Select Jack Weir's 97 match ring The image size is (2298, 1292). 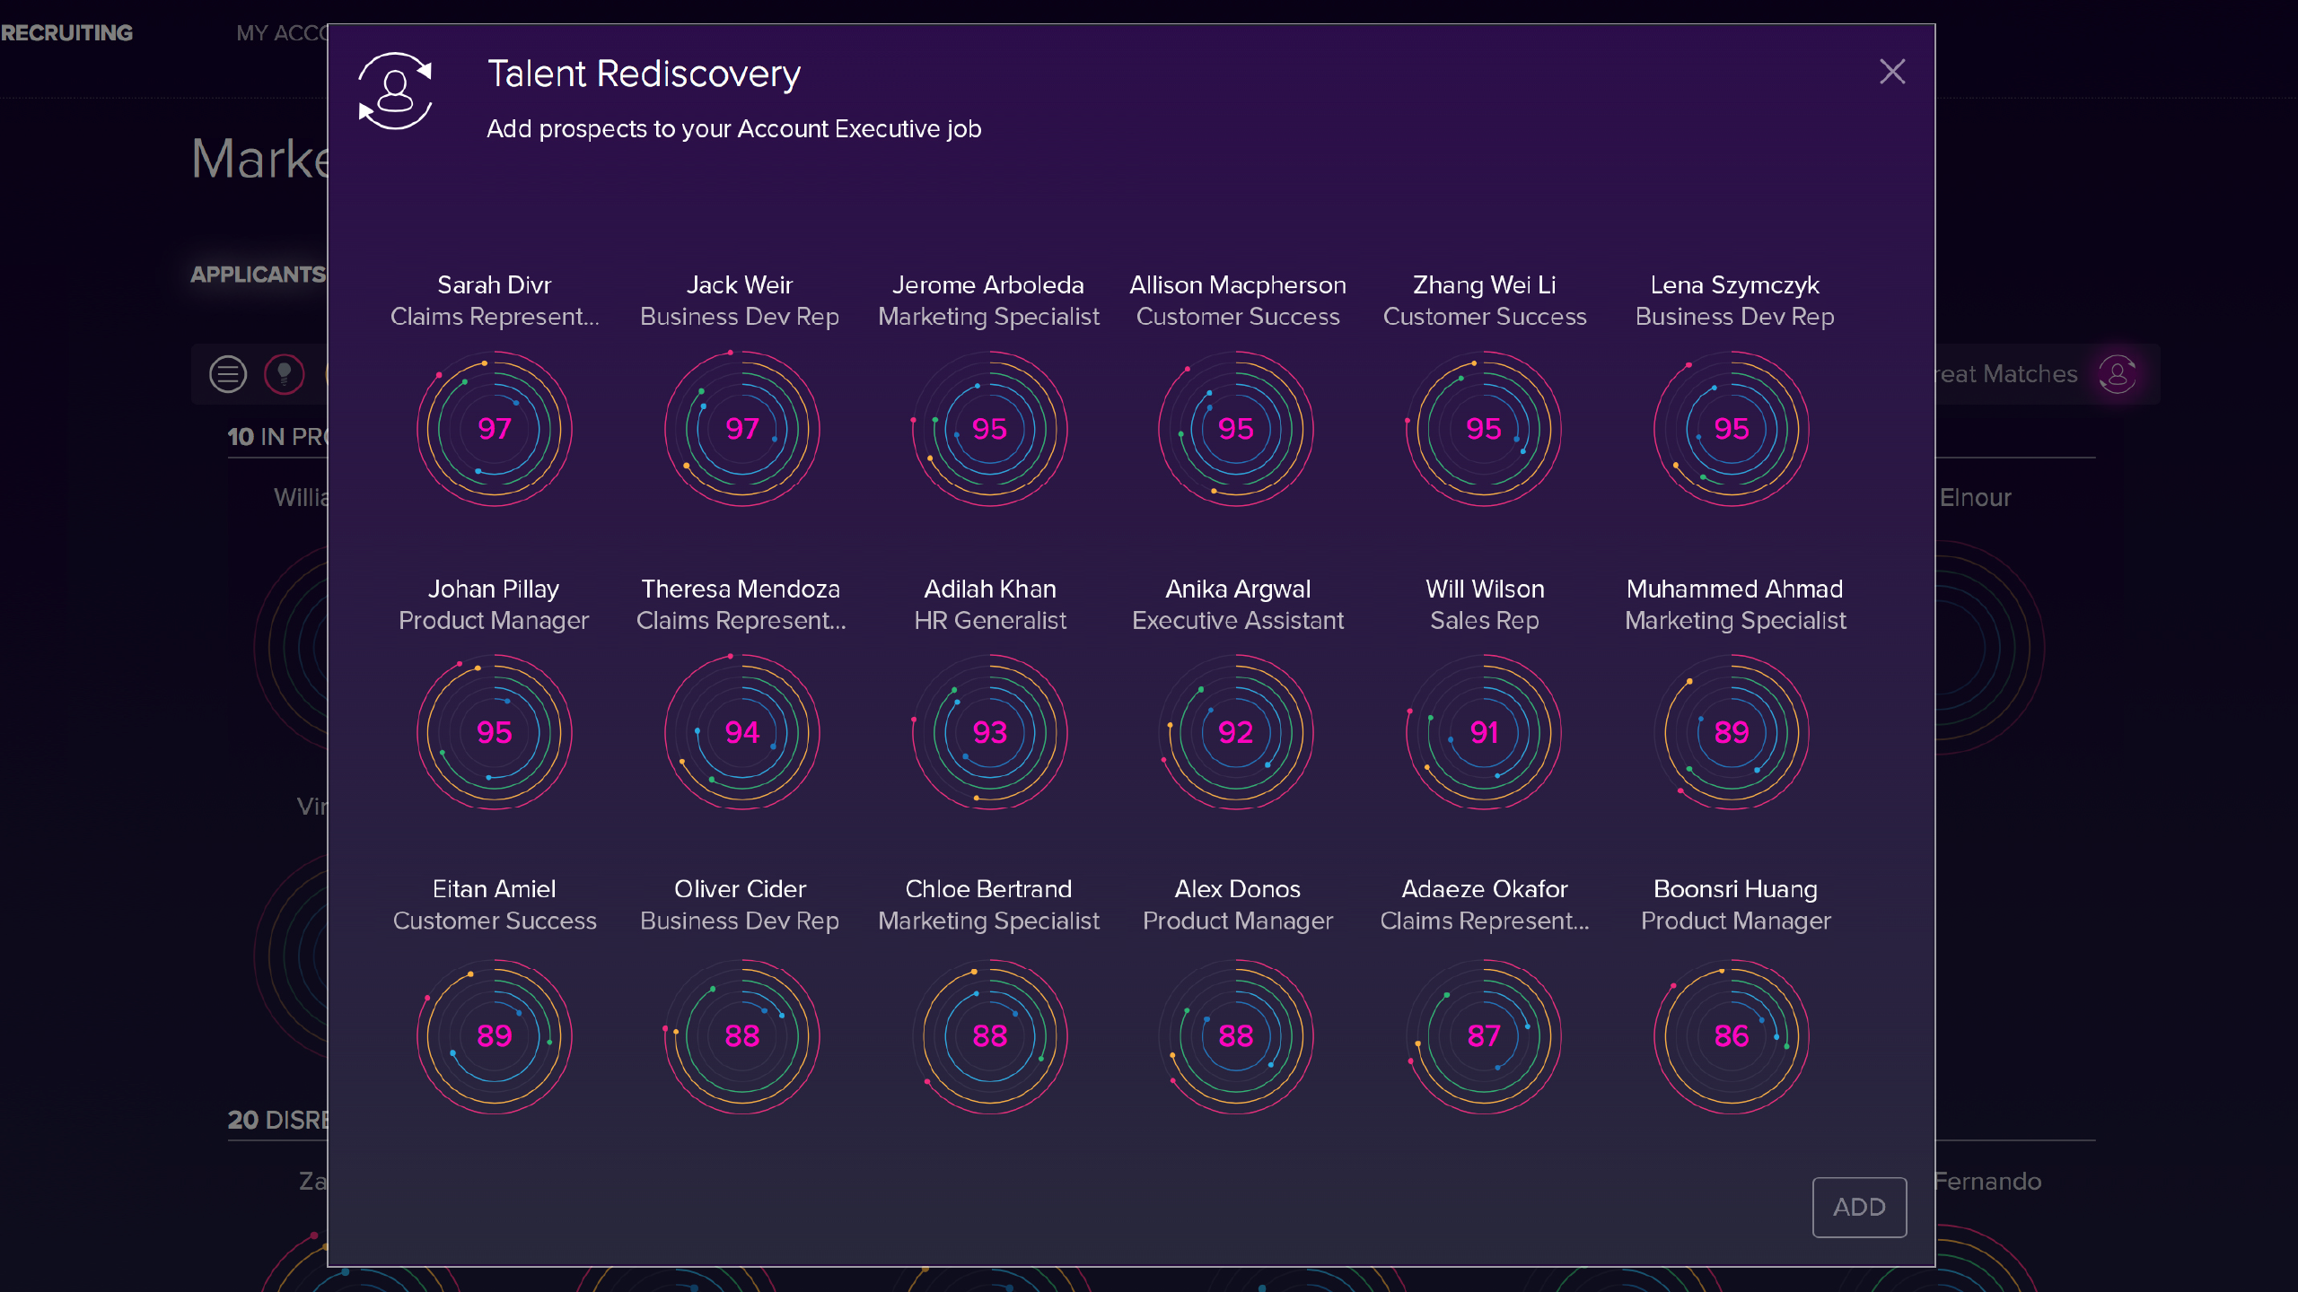[741, 429]
